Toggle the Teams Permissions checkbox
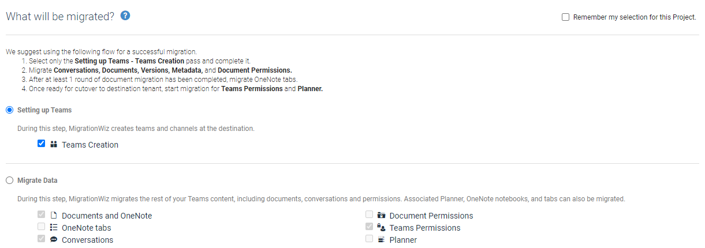705x248 pixels. click(x=369, y=227)
